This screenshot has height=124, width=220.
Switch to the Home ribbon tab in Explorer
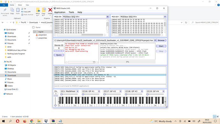[x=12, y=5]
